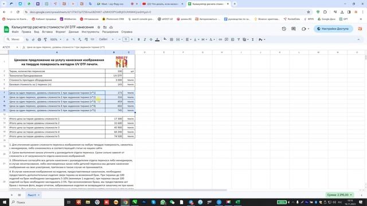Select the Лист1 sheet tab
Screen dimensions: 367x206
pos(33,195)
